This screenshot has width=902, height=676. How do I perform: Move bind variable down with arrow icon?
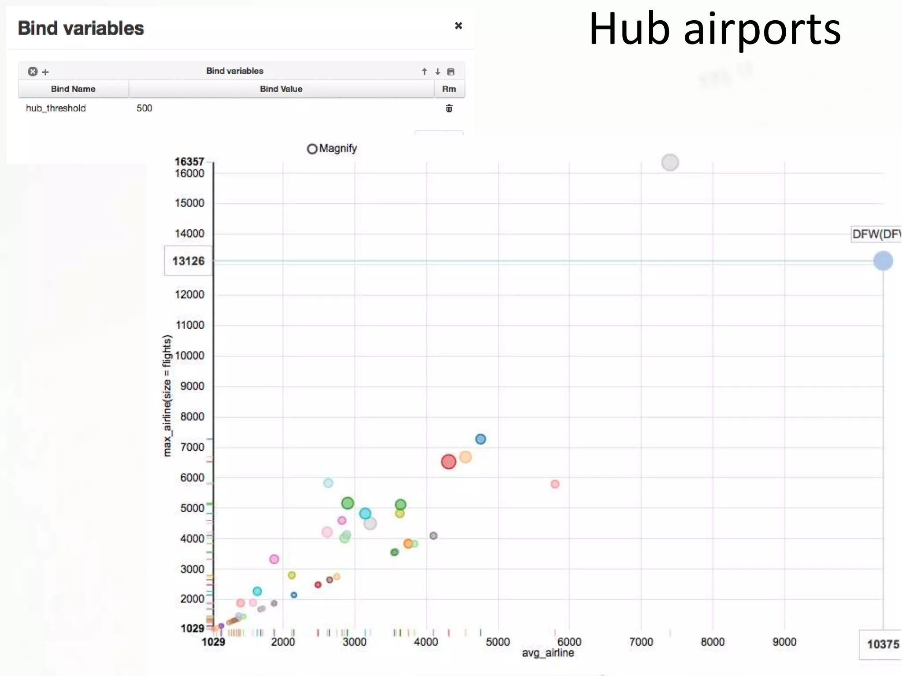[437, 71]
